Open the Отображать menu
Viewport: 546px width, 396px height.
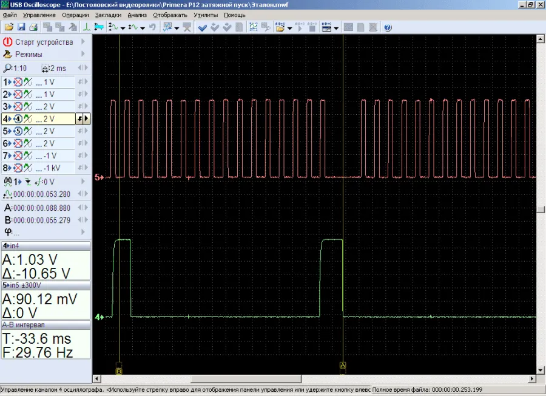point(170,15)
